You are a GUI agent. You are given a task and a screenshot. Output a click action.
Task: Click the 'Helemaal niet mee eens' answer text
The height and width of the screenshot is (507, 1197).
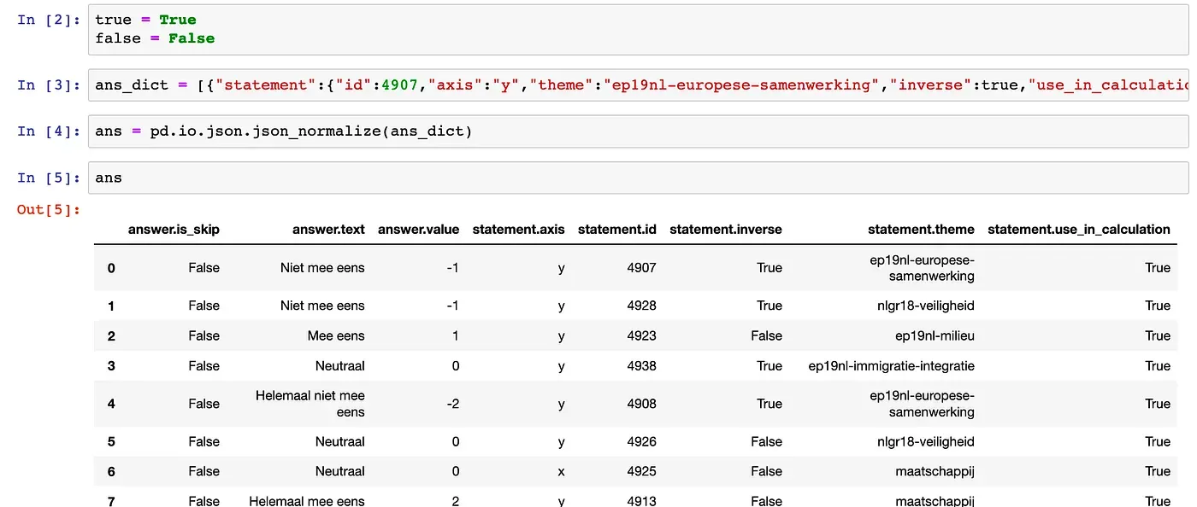tap(310, 404)
